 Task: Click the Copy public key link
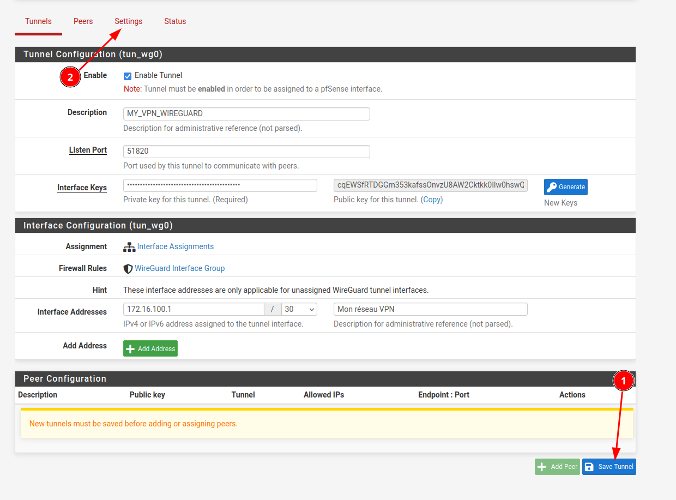(x=432, y=200)
